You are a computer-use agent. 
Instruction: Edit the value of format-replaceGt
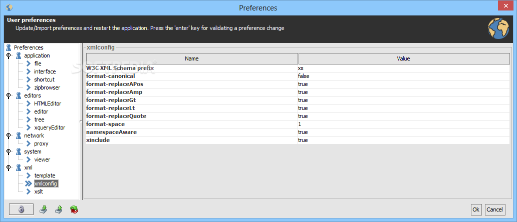404,100
